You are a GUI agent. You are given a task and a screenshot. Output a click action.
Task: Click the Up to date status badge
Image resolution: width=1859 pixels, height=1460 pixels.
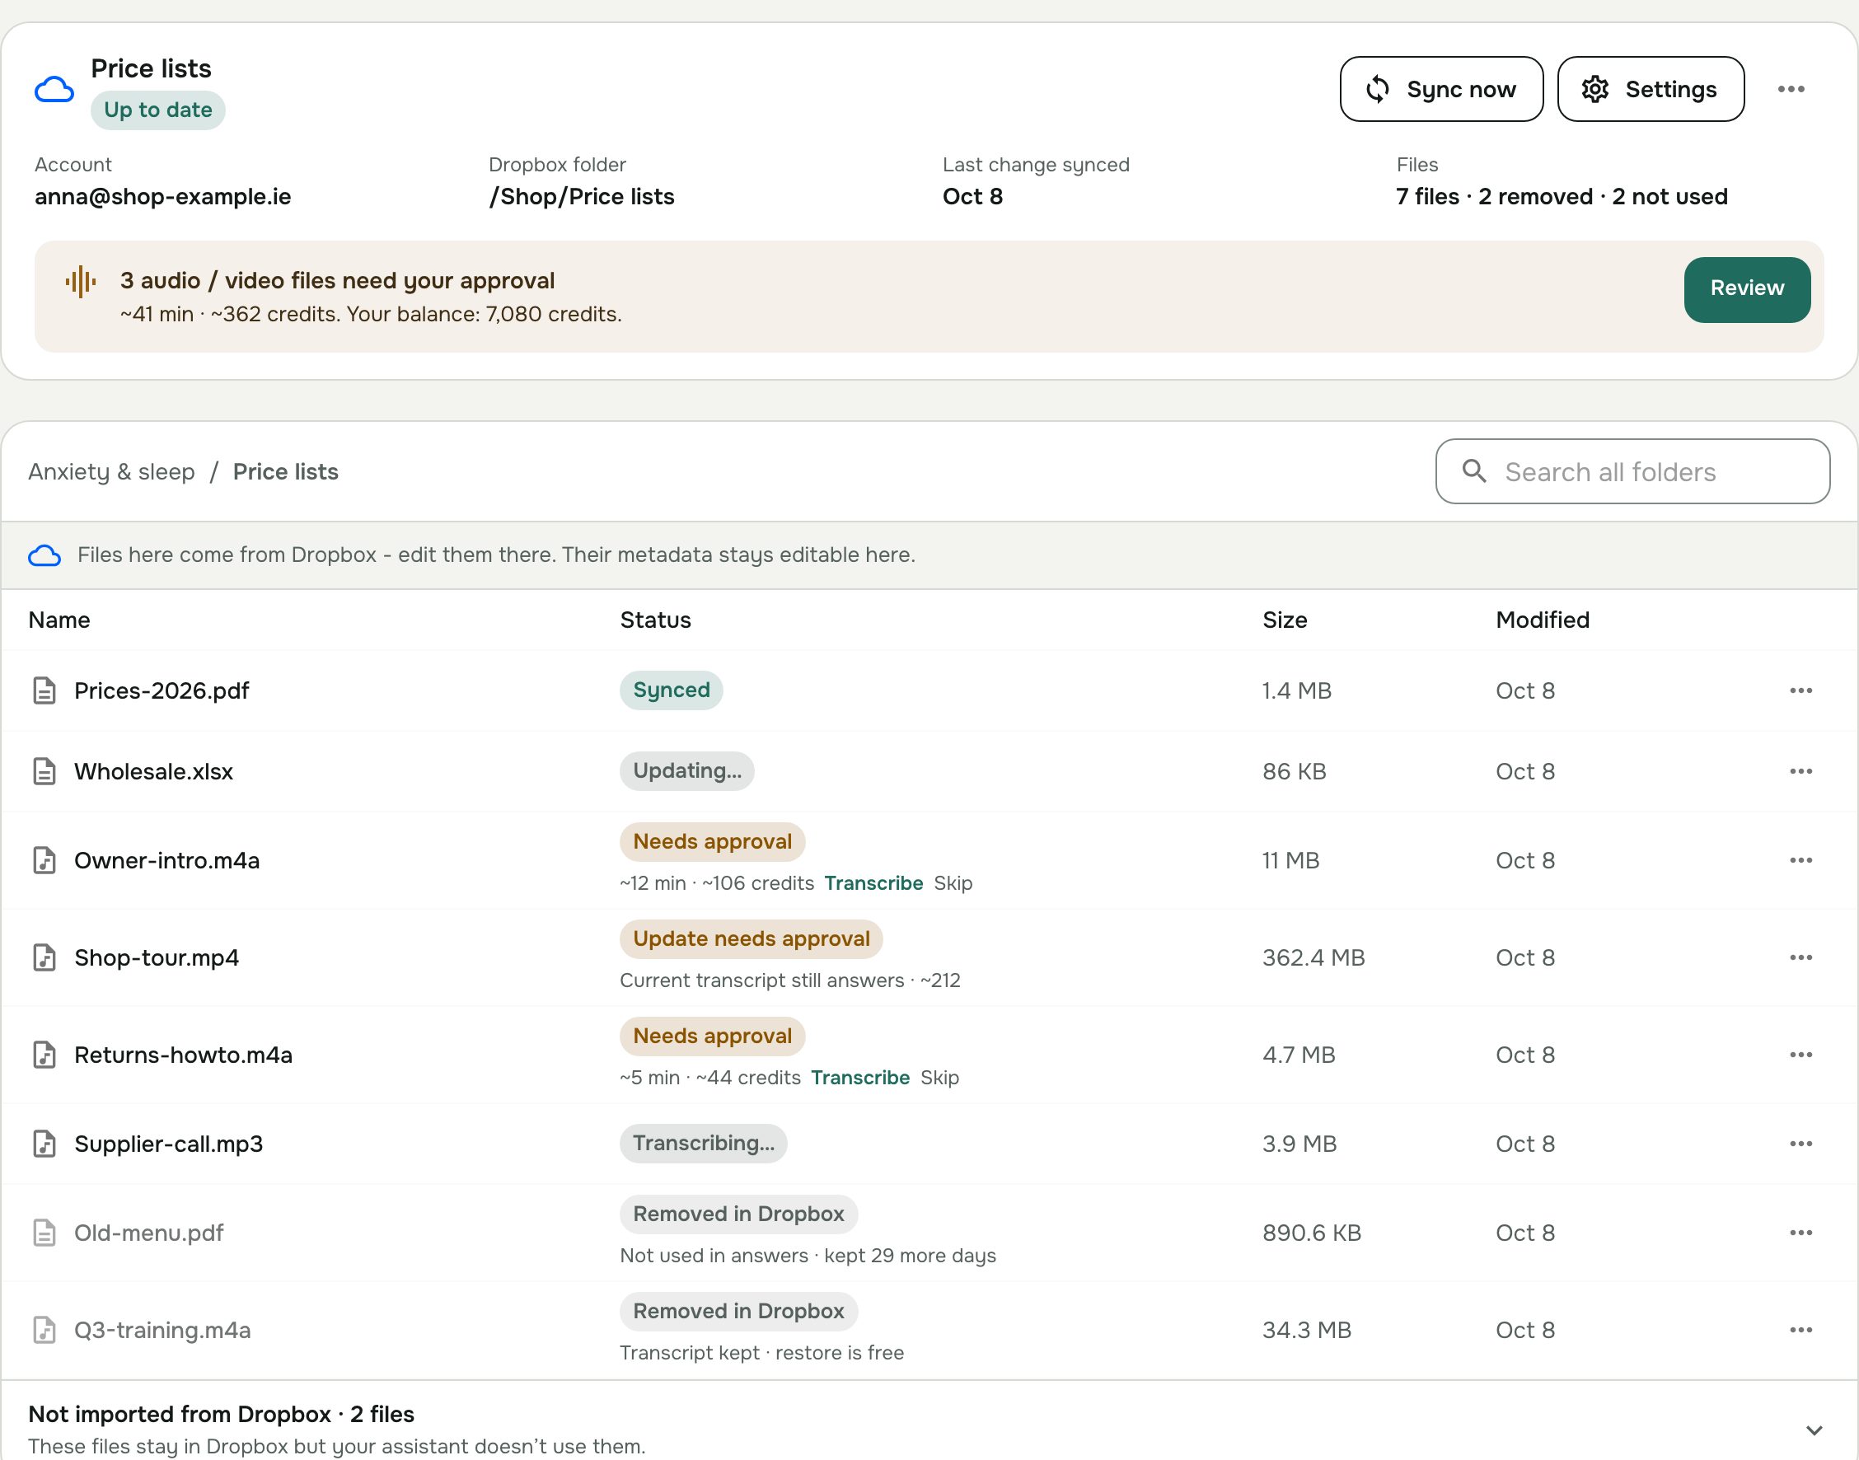(158, 110)
